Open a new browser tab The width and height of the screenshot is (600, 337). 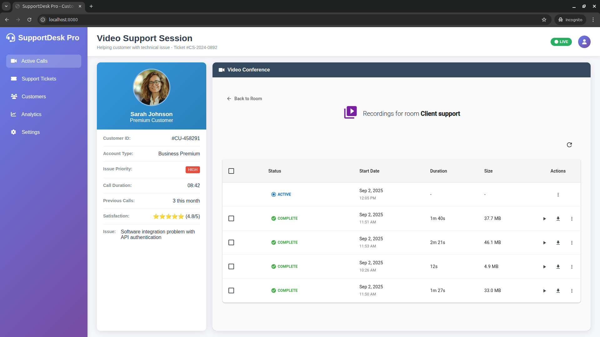click(x=91, y=6)
